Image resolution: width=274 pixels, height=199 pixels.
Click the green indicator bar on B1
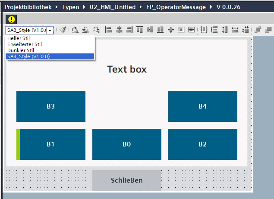[x=18, y=144]
